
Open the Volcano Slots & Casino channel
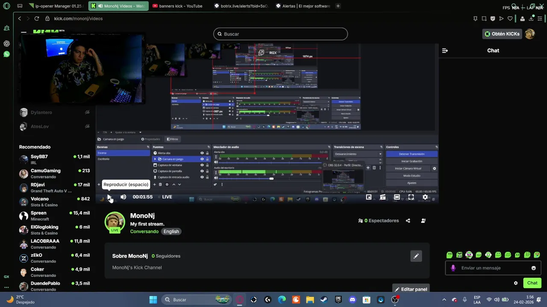tap(54, 202)
